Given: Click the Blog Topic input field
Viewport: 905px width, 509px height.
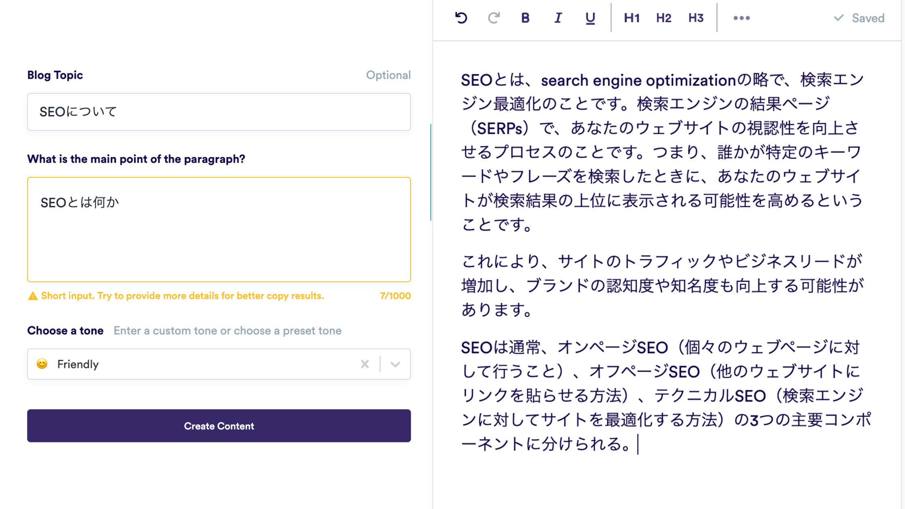Looking at the screenshot, I should (x=219, y=112).
